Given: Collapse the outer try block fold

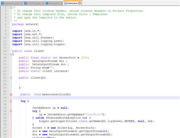Looking at the screenshot, I should pyautogui.click(x=11, y=101).
